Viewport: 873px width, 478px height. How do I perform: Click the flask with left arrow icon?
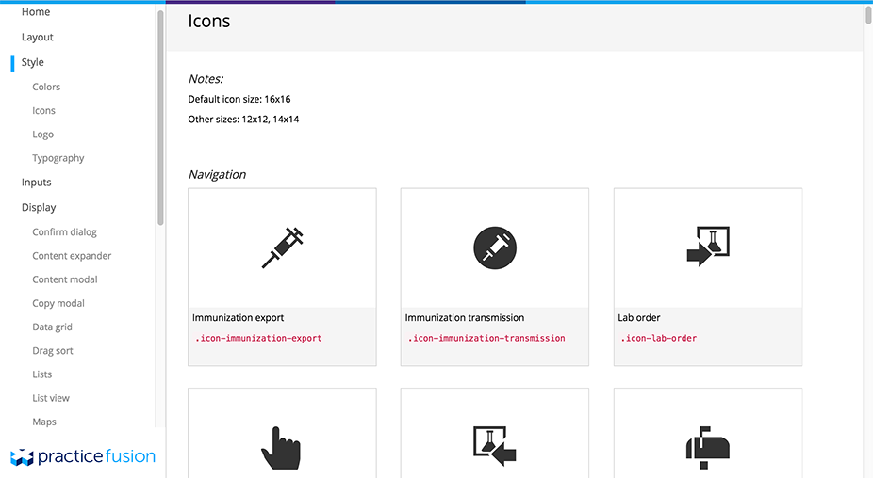coord(495,446)
